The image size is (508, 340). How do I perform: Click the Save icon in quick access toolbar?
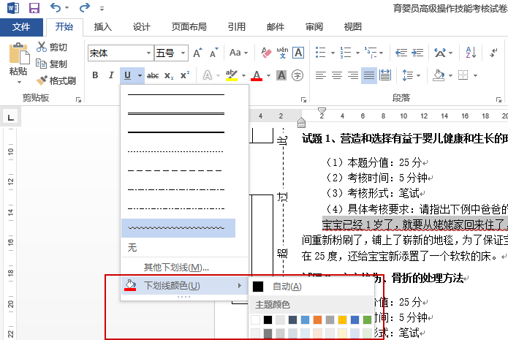[34, 8]
